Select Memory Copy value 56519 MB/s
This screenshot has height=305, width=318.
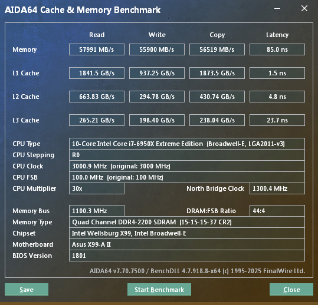click(217, 49)
